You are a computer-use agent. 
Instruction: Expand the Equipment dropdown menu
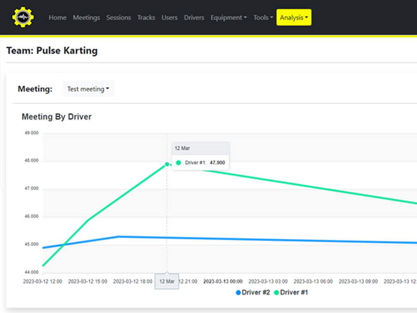coord(229,17)
